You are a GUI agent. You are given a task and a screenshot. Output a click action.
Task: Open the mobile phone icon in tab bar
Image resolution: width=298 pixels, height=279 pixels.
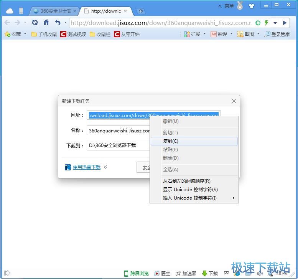coord(21,11)
